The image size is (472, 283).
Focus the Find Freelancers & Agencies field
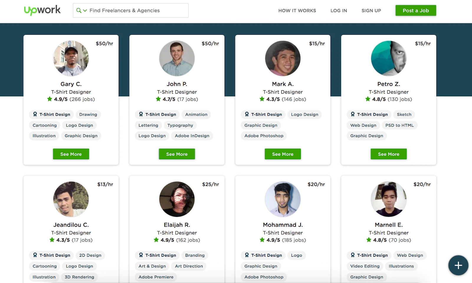coord(136,11)
